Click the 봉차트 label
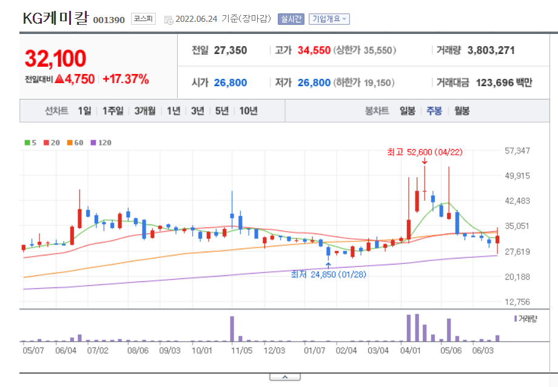Image resolution: width=558 pixels, height=387 pixels. point(377,111)
